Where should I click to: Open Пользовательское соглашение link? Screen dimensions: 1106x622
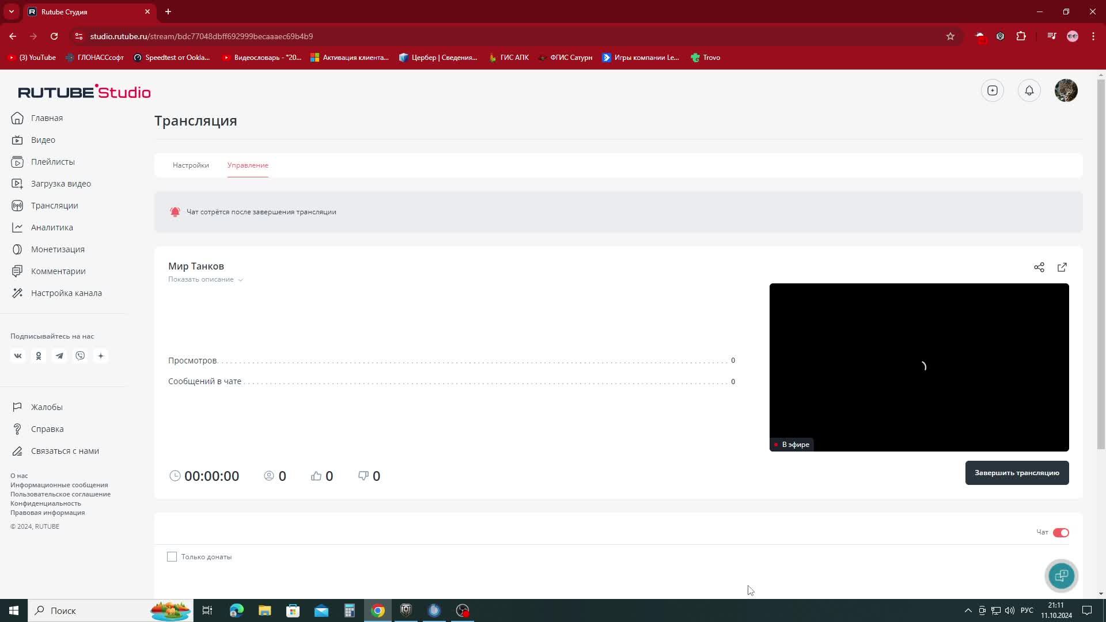pos(60,494)
